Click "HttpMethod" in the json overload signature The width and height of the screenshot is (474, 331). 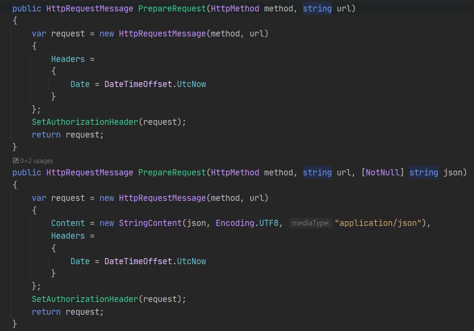point(235,173)
